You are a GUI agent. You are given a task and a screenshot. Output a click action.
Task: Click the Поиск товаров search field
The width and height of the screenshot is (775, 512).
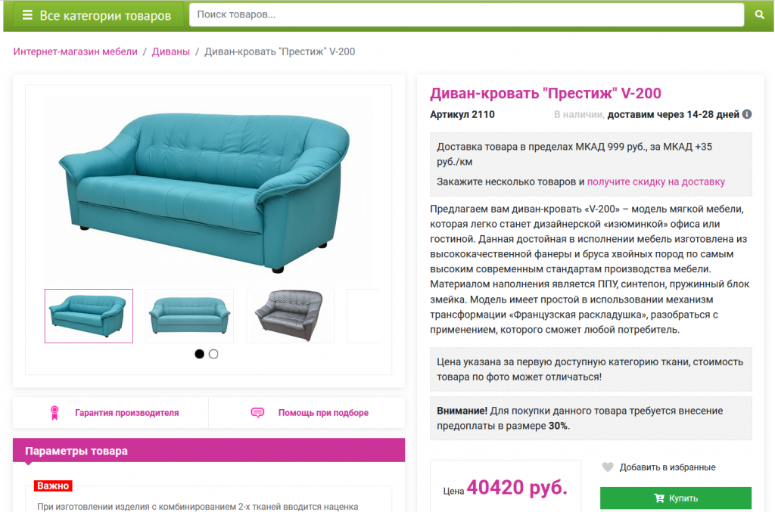466,15
